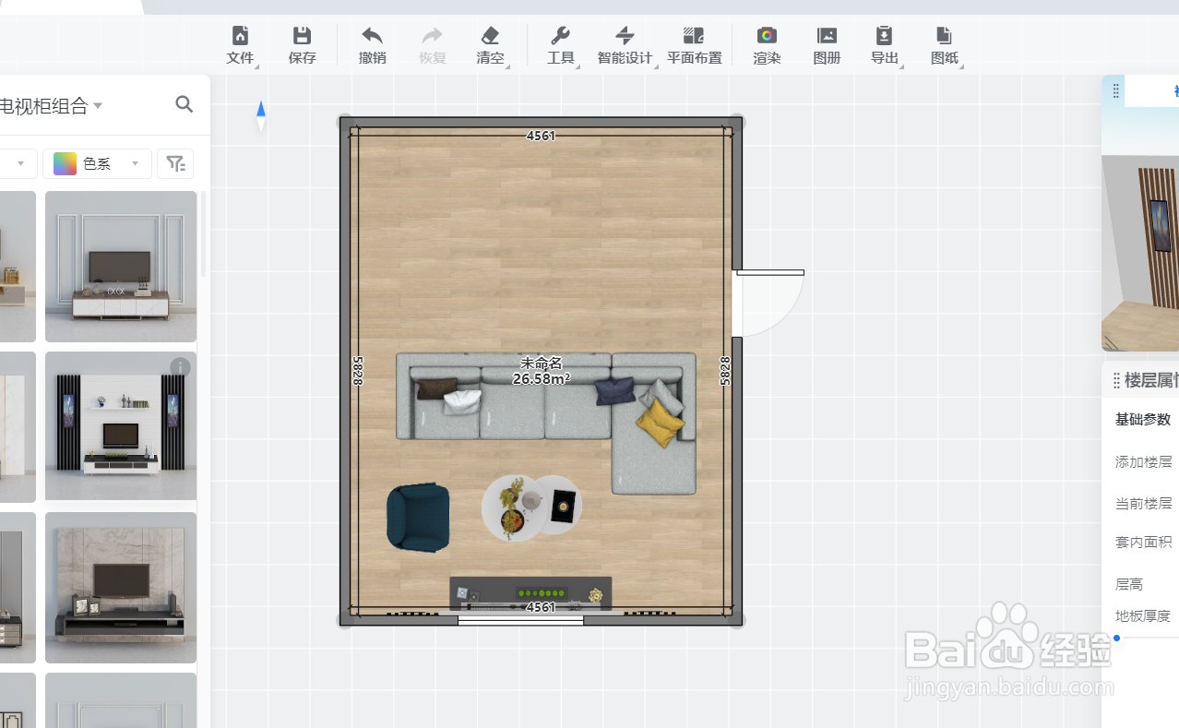
Task: Click the left 5828 dimension label
Action: click(x=357, y=371)
